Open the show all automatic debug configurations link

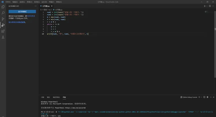pyautogui.click(x=17, y=22)
